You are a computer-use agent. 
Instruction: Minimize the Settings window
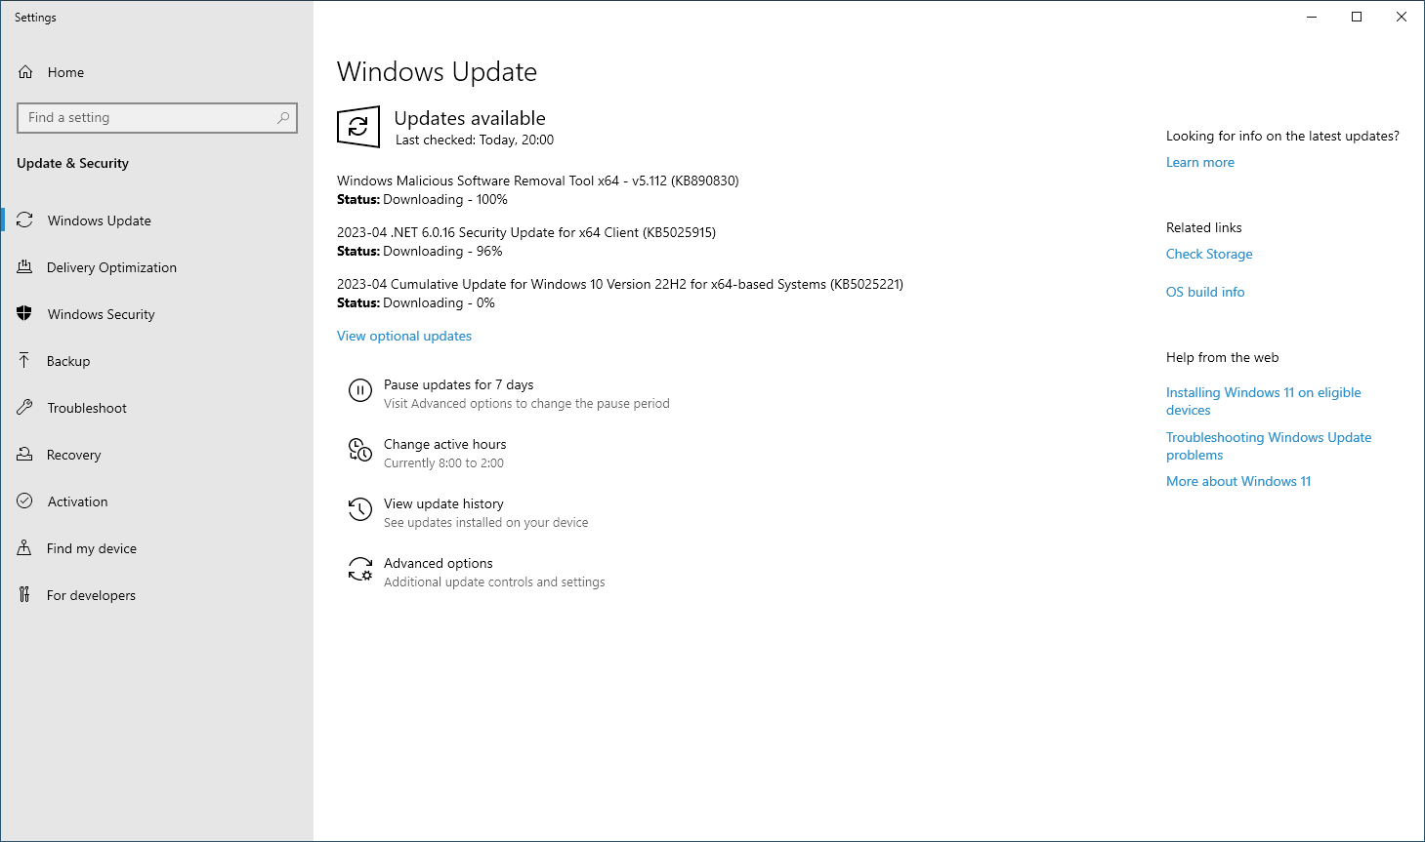[x=1312, y=17]
